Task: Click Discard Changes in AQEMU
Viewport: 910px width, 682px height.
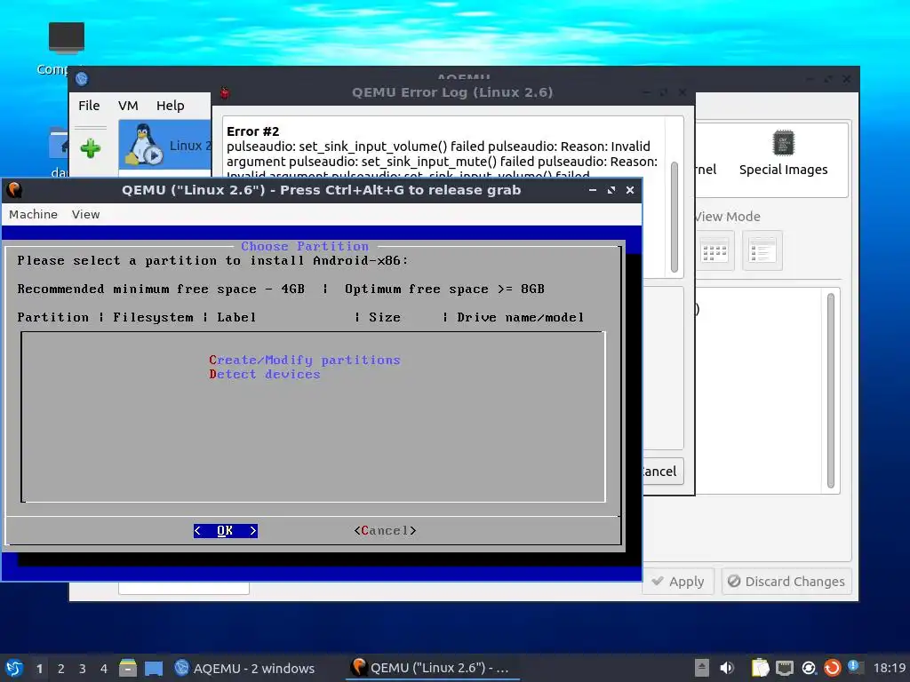Action: (x=786, y=581)
